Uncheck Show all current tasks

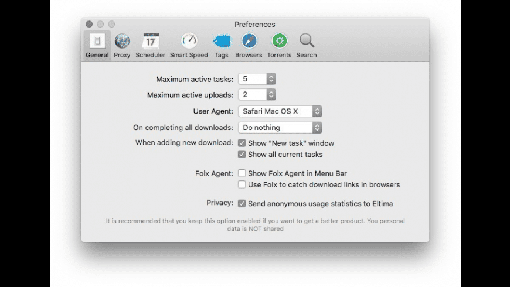point(242,154)
